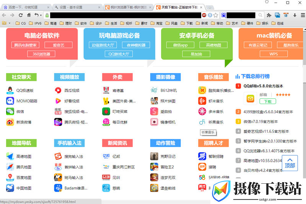
Task: Open the 虾米音乐 icon
Action: point(202,101)
